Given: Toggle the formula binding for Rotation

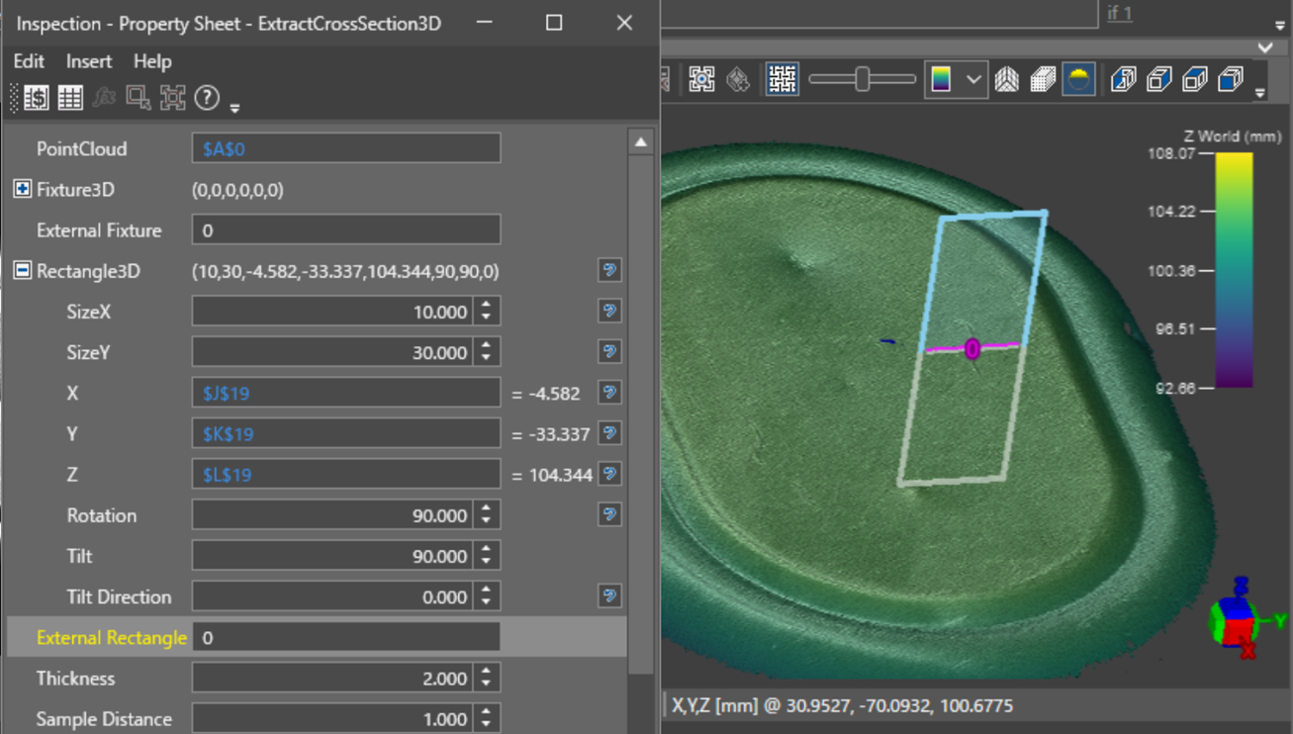Looking at the screenshot, I should coord(609,514).
